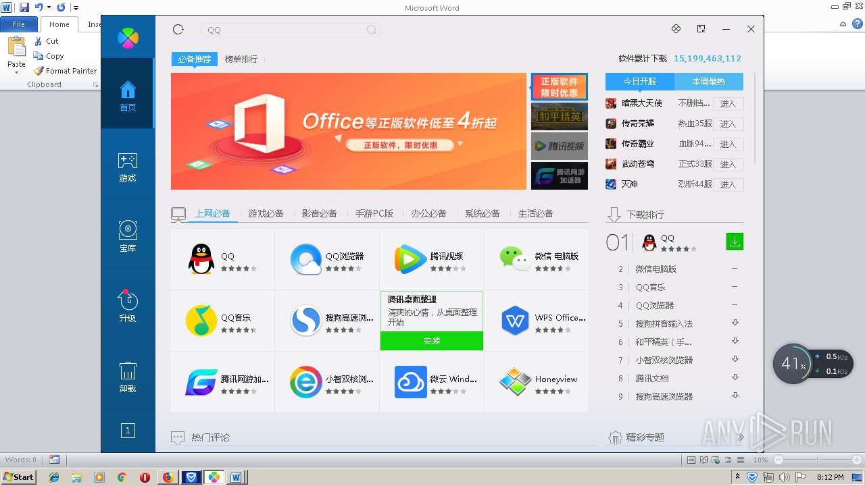
Task: Open Chrome from the taskbar
Action: coord(122,477)
